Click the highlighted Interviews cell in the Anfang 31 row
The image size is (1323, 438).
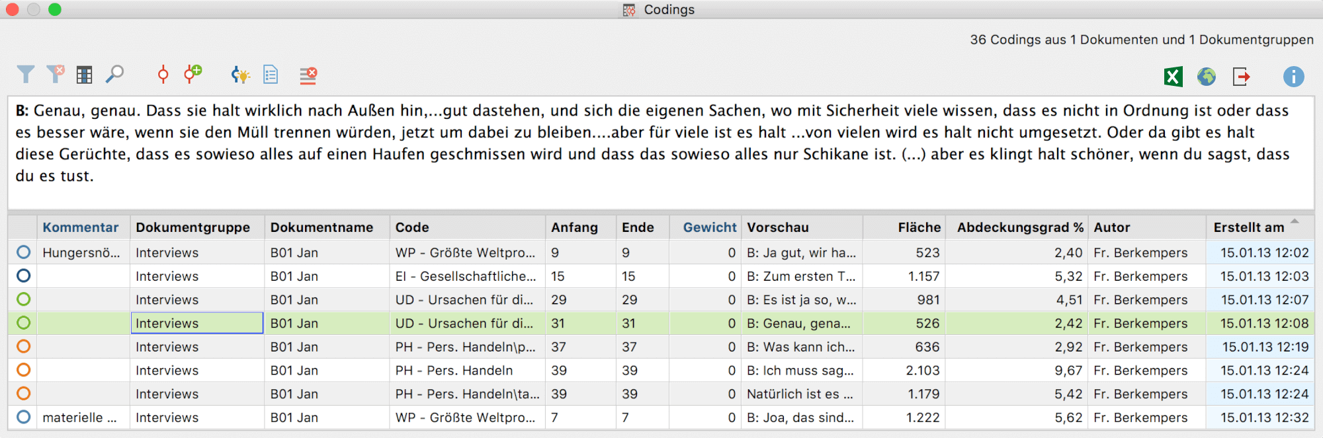point(197,323)
